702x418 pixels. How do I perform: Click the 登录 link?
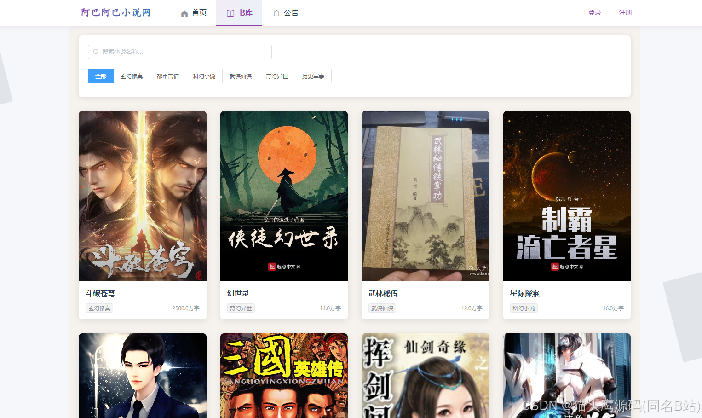tap(595, 12)
